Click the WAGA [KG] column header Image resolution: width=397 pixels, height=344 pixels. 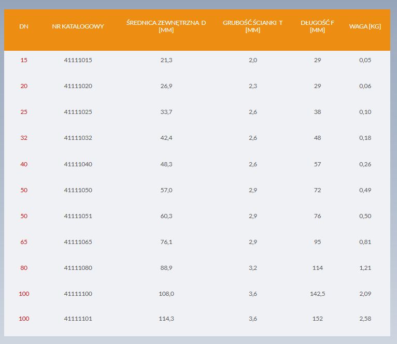365,26
